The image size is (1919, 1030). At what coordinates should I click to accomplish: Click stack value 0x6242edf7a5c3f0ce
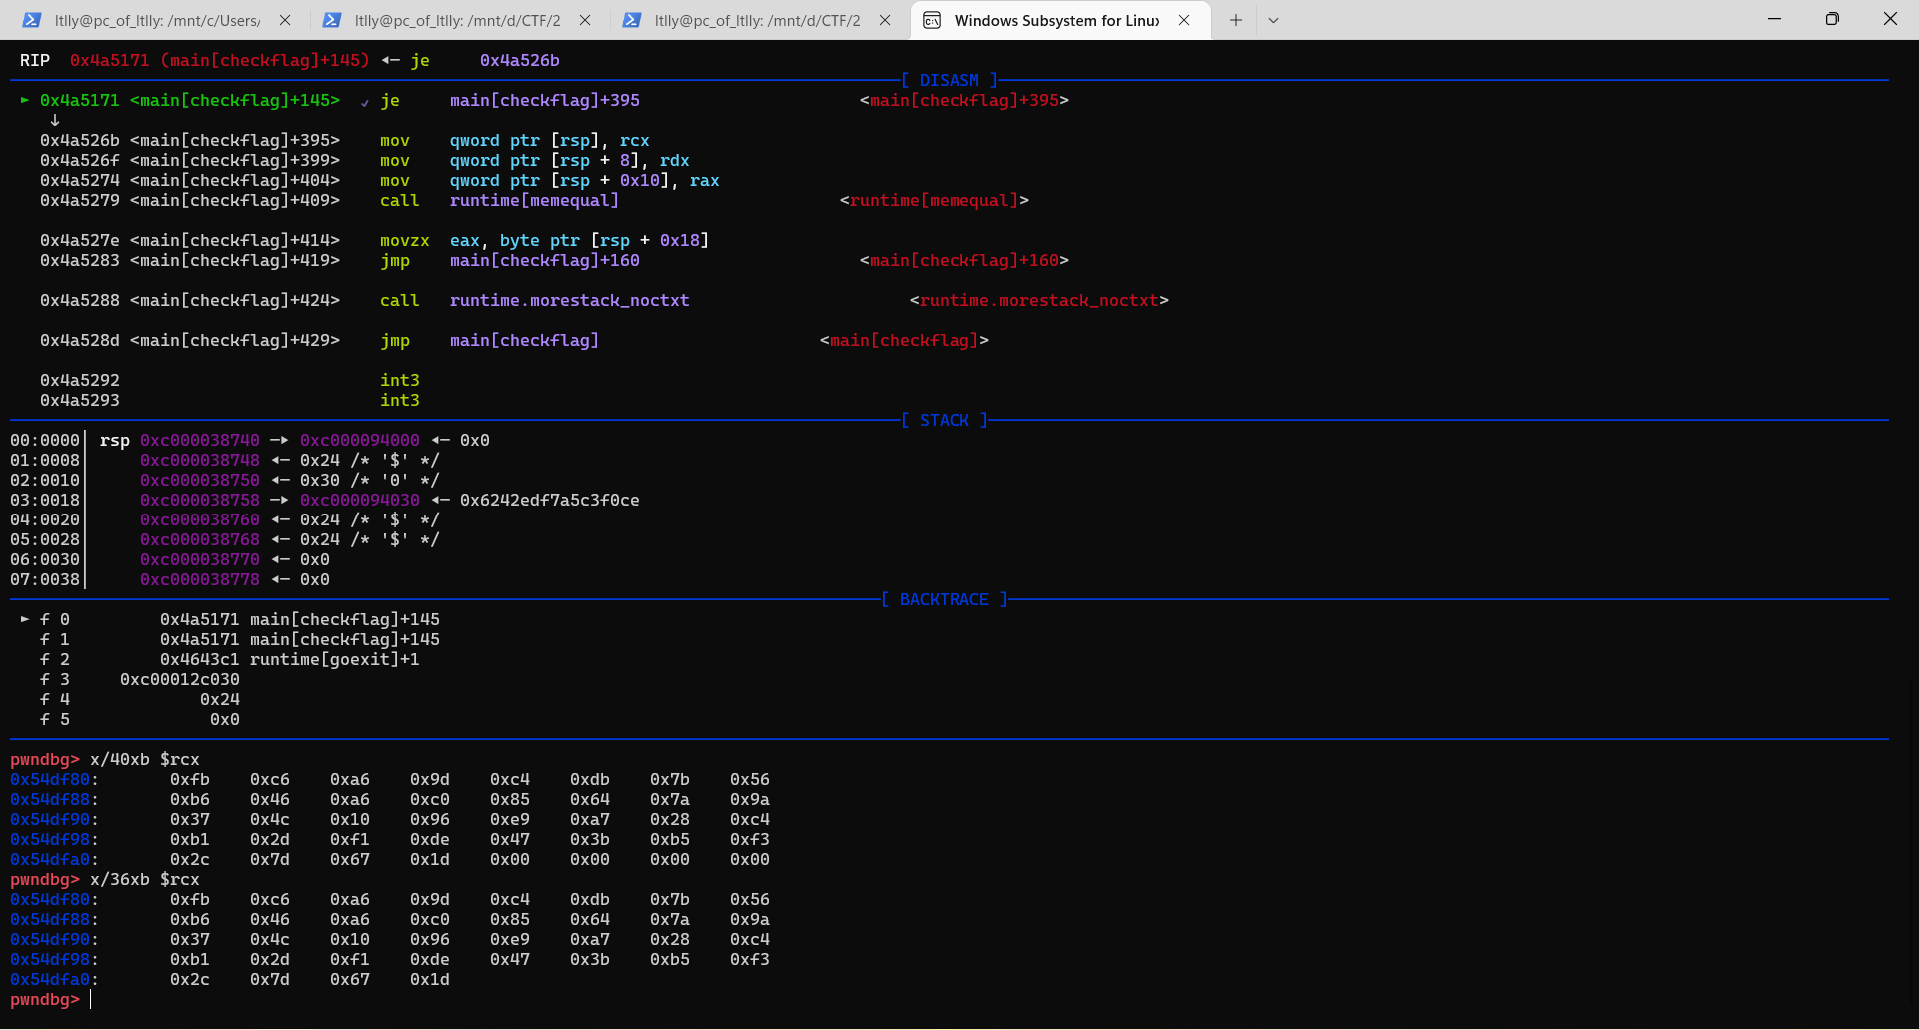550,500
